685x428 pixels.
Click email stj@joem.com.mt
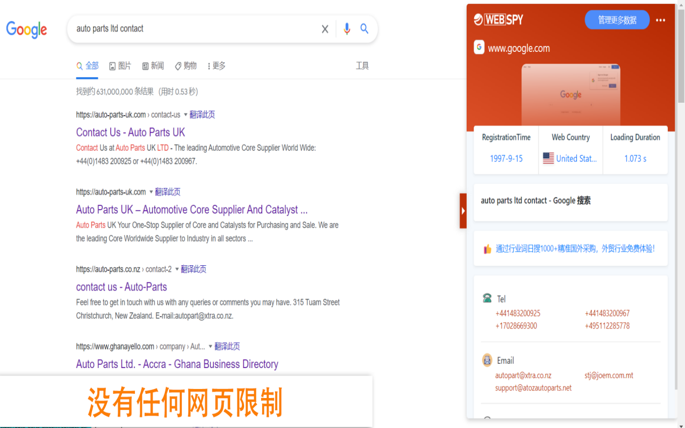(609, 376)
